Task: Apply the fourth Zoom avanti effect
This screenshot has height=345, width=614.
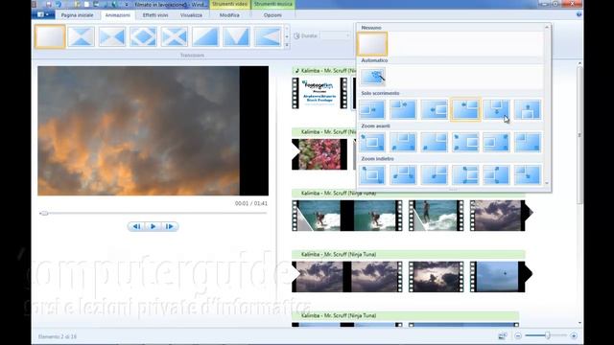Action: pyautogui.click(x=465, y=142)
